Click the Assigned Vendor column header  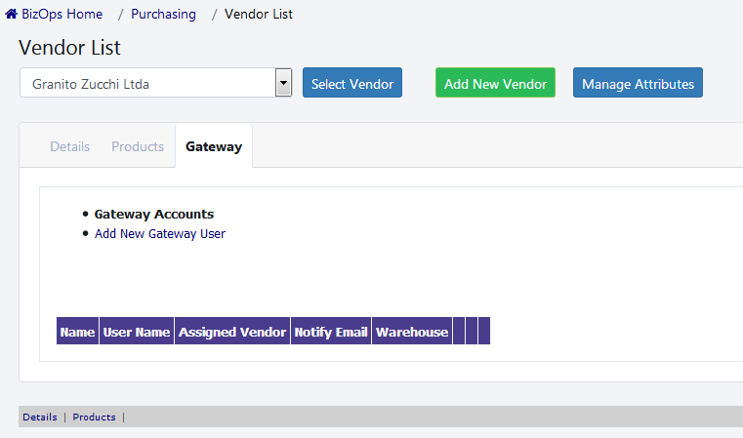coord(232,332)
